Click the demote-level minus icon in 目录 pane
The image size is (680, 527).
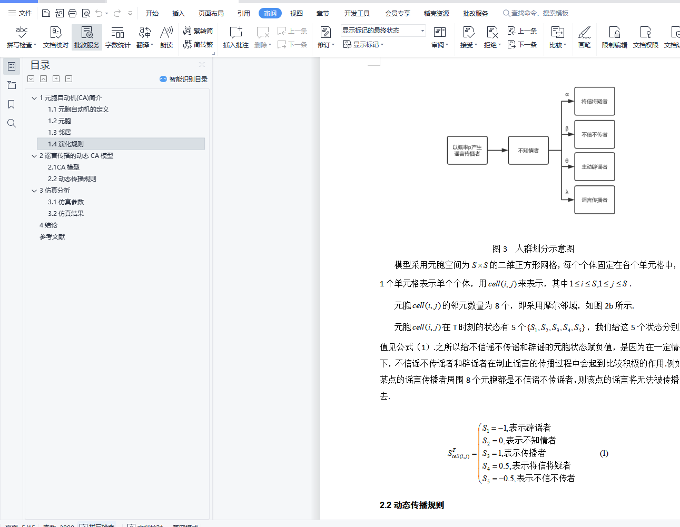coord(69,79)
